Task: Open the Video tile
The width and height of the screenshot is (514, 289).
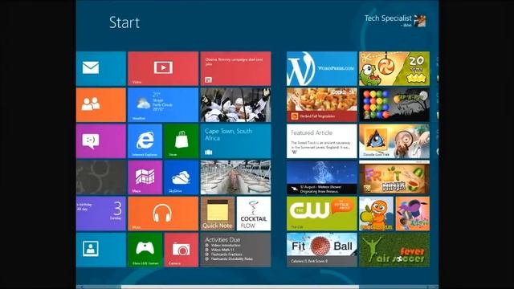Action: click(163, 68)
